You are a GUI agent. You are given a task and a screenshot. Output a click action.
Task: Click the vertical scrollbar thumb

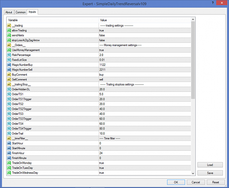[193, 60]
